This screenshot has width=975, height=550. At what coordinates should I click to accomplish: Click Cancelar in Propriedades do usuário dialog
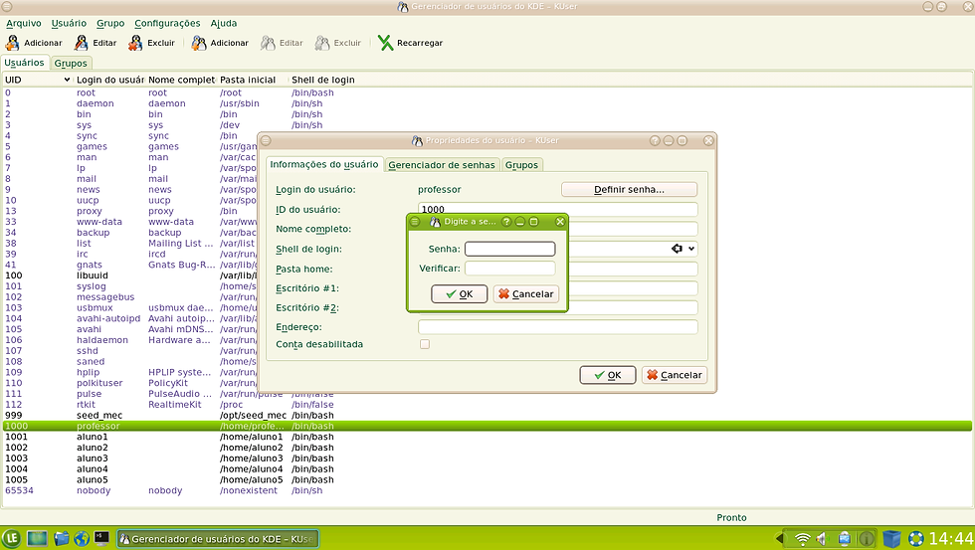pyautogui.click(x=675, y=375)
